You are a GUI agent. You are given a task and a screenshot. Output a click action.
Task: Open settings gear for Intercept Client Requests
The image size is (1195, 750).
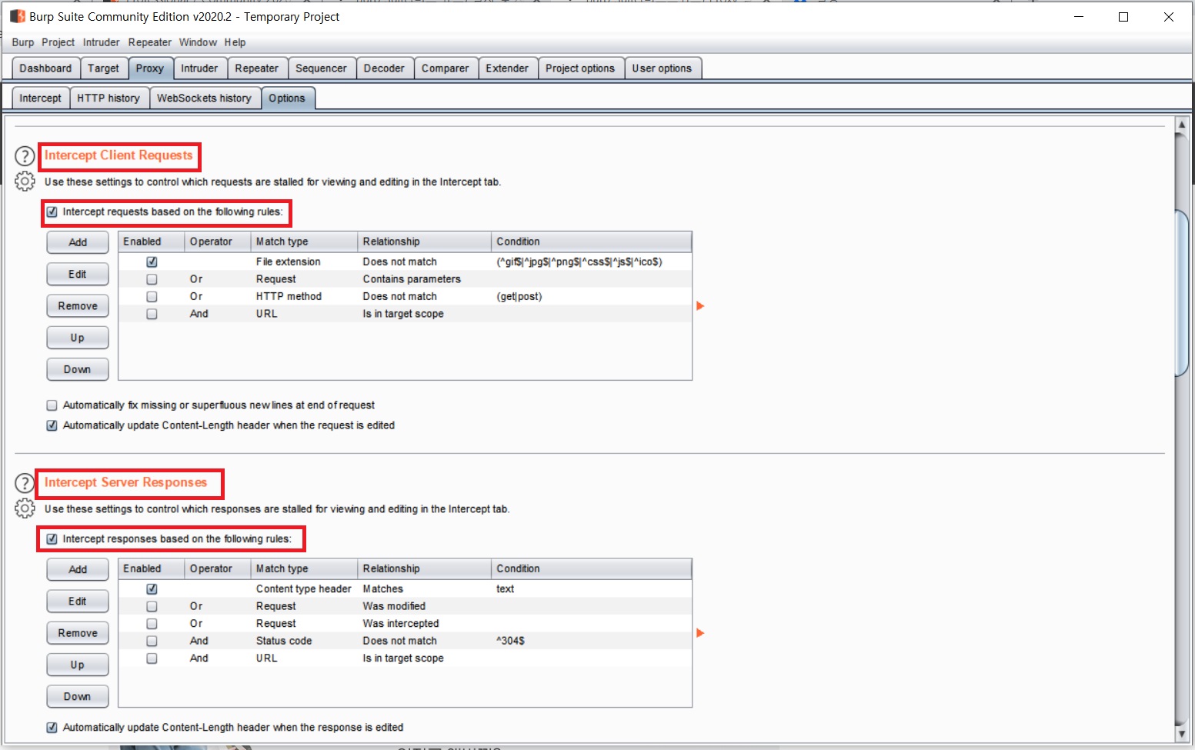(25, 182)
